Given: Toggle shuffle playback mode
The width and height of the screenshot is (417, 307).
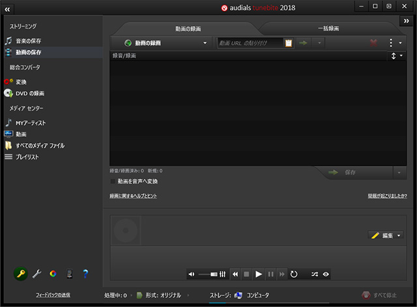Looking at the screenshot, I should click(x=314, y=274).
